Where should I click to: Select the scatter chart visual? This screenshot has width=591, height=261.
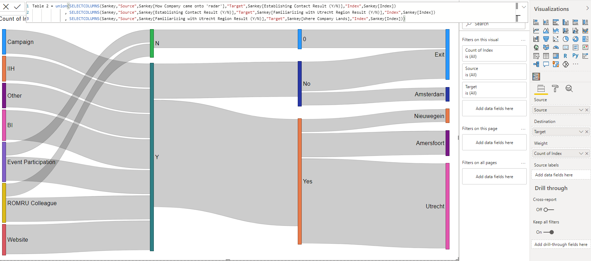coord(556,39)
